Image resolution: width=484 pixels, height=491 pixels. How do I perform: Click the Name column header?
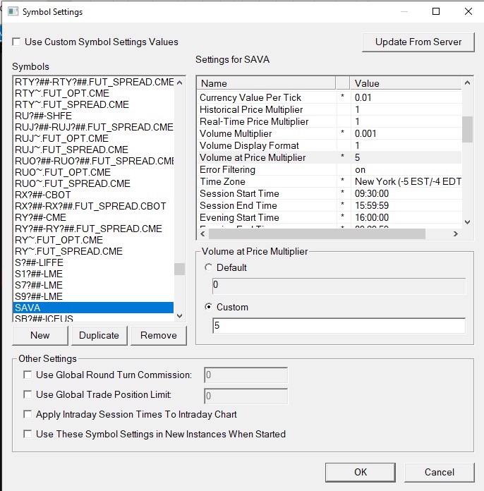tap(267, 83)
